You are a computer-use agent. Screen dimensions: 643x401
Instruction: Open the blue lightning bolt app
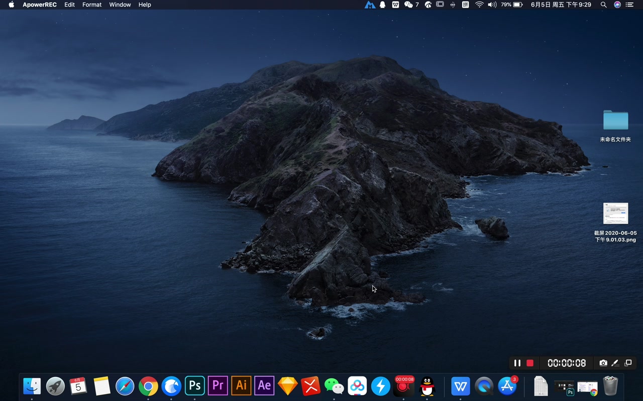tap(381, 386)
